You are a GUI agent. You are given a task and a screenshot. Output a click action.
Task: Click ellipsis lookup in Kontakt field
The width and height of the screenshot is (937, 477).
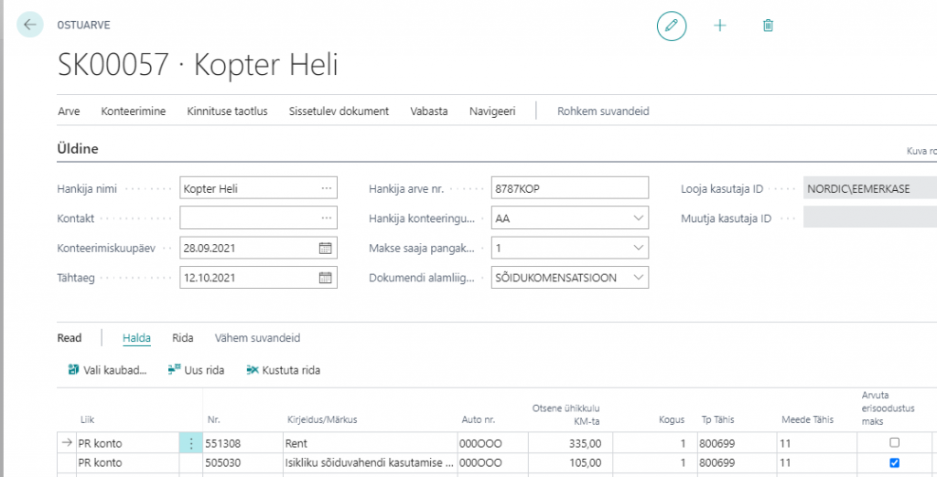(x=326, y=218)
